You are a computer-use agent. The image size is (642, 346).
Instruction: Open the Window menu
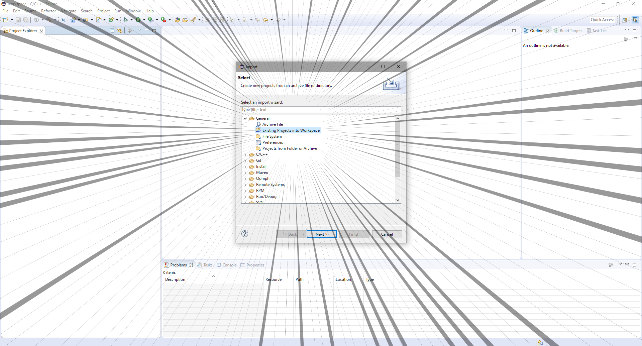[x=133, y=11]
